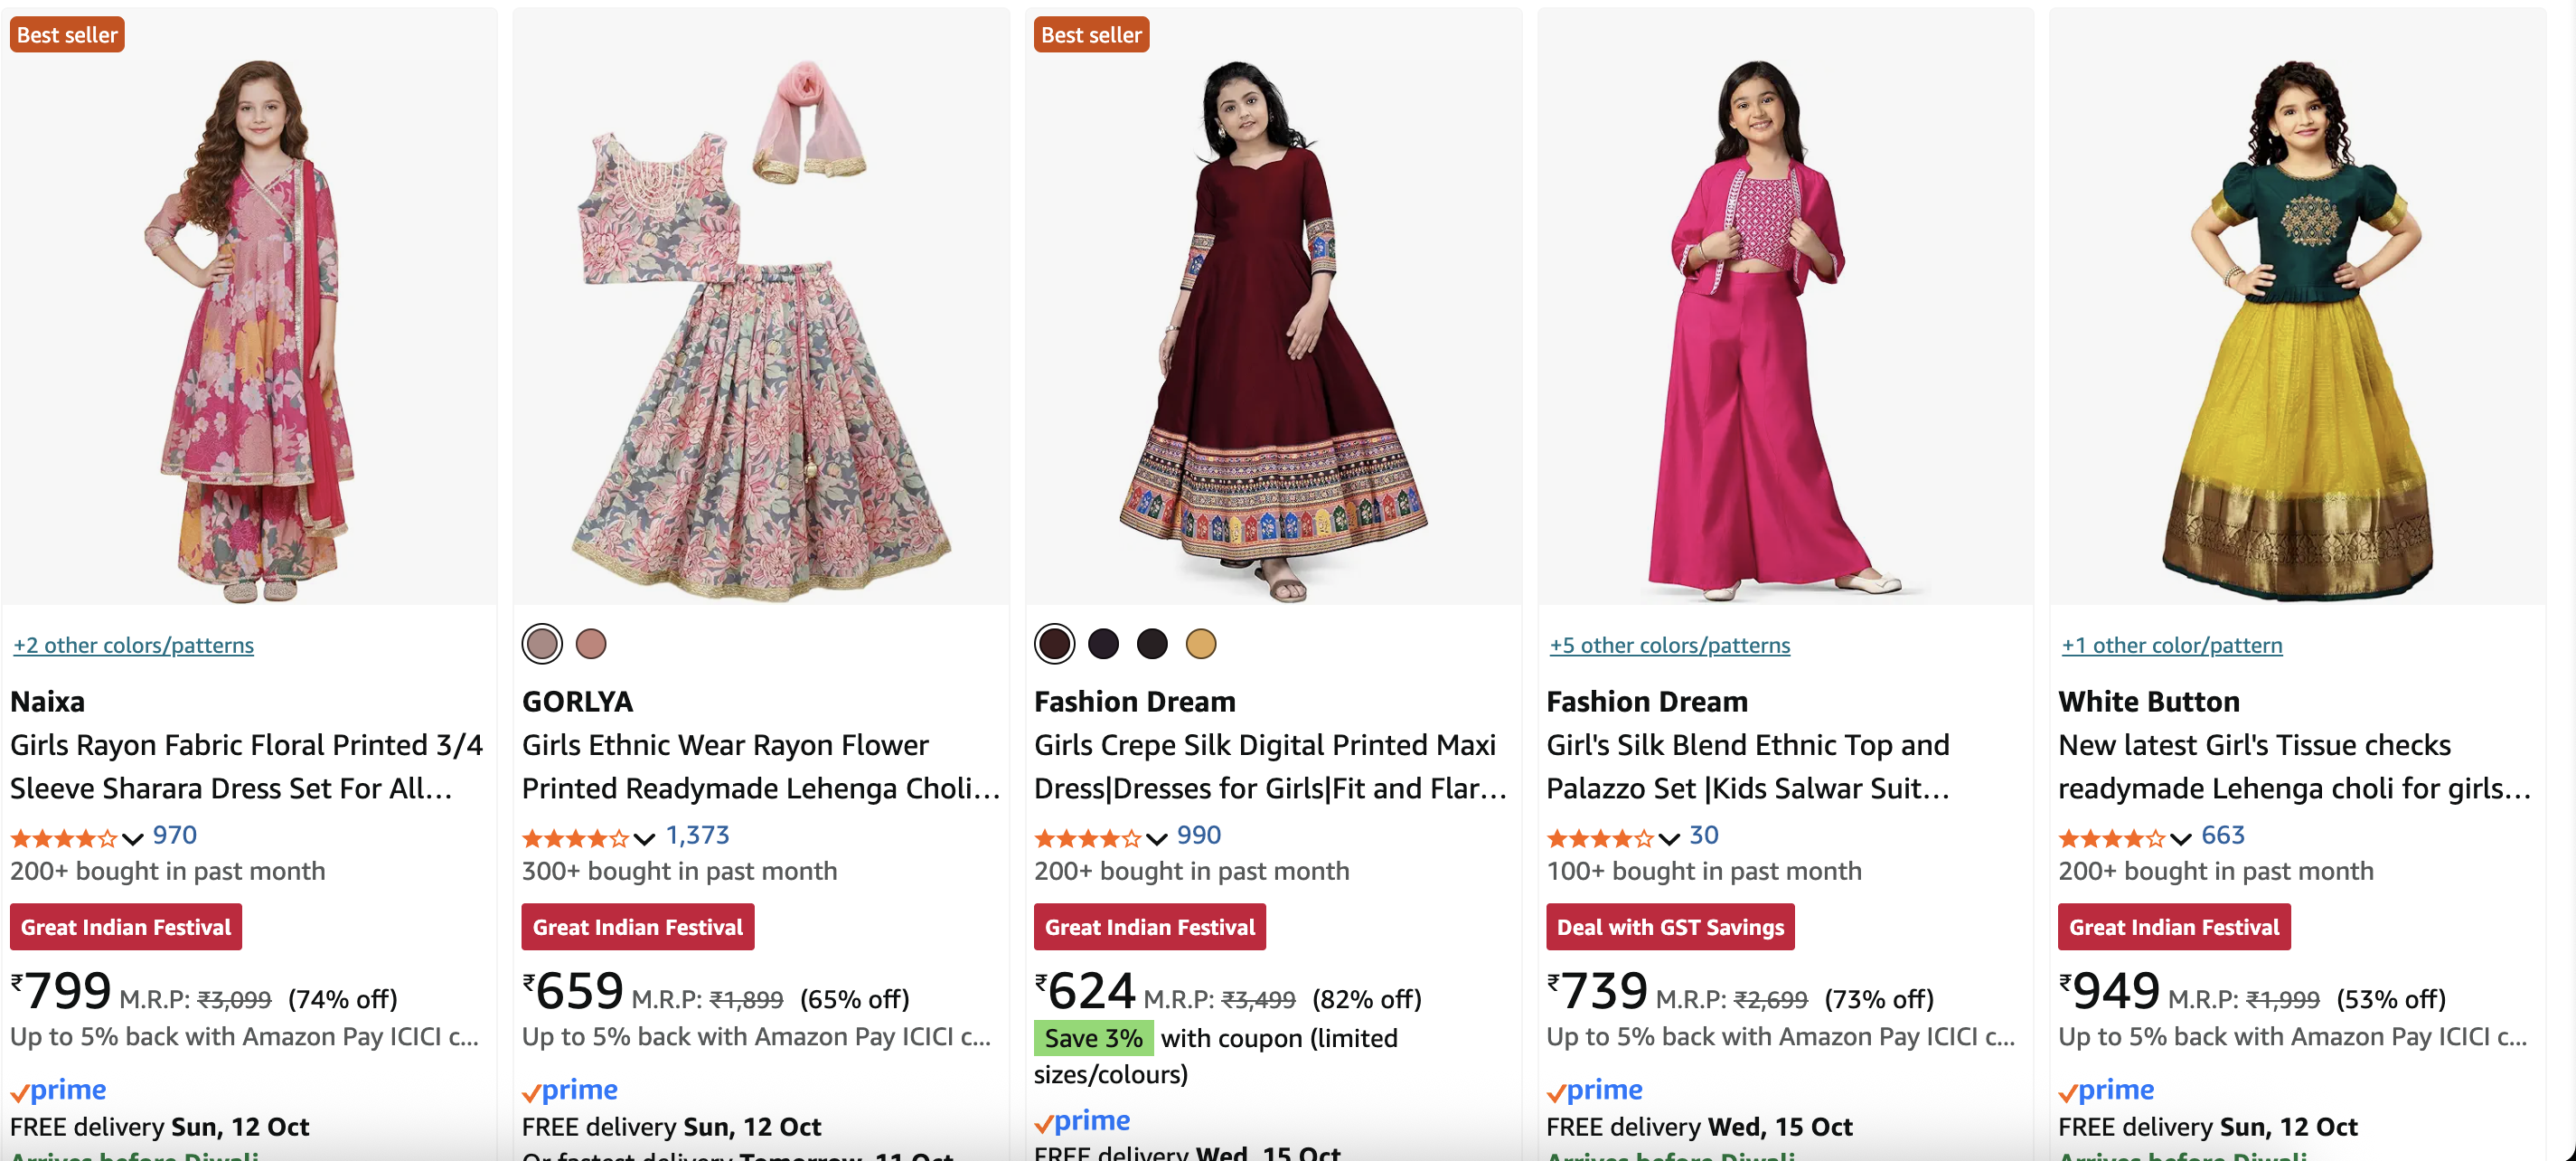Image resolution: width=2576 pixels, height=1161 pixels.
Task: Choose the second pink swatch for GORLYA lehenga
Action: click(591, 644)
